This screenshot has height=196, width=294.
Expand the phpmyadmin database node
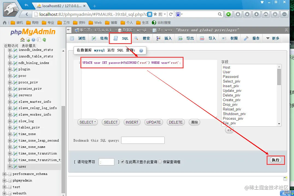coord(4,181)
